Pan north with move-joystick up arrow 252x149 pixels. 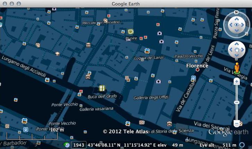click(x=237, y=44)
